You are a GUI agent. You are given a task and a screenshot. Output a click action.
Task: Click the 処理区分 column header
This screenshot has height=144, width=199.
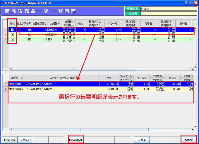pos(55,23)
